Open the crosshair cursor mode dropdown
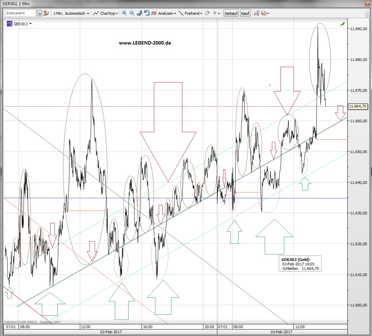 tap(216, 13)
